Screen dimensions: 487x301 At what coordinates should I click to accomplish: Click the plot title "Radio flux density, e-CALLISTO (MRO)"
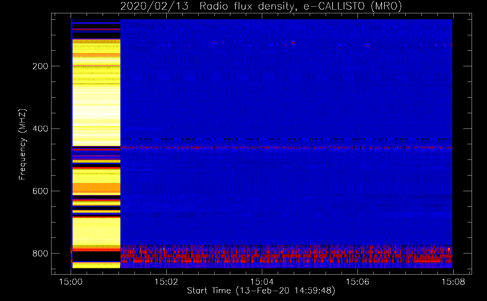point(301,6)
